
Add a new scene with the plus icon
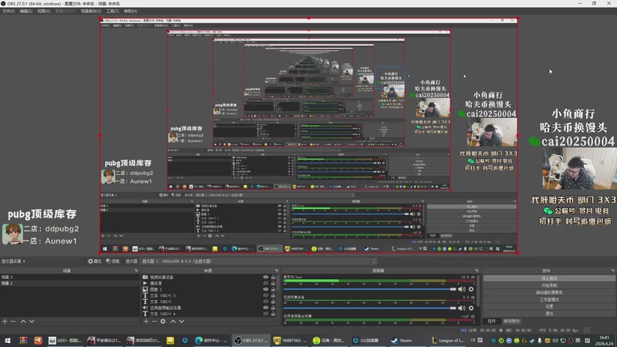[x=5, y=322]
